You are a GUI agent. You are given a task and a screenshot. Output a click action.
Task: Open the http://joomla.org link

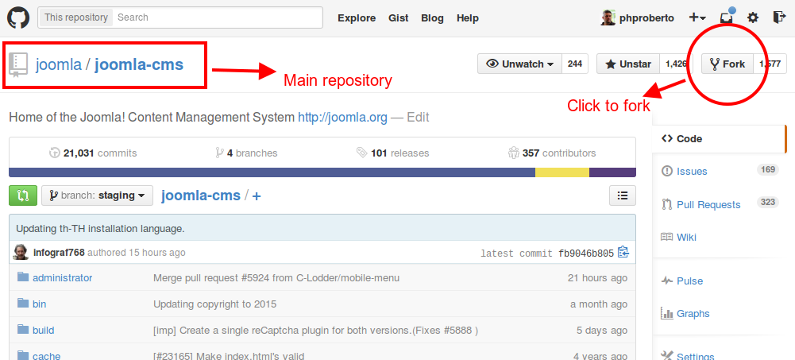tap(342, 118)
